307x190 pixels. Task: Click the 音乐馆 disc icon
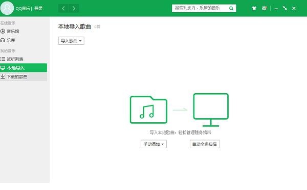[3, 31]
